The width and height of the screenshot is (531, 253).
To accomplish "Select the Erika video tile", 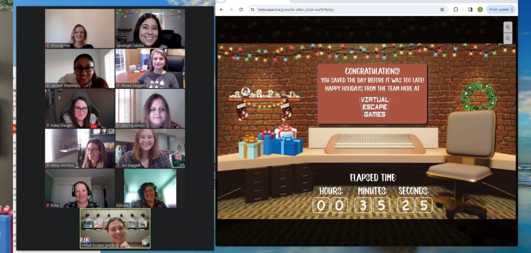I will pos(80,188).
